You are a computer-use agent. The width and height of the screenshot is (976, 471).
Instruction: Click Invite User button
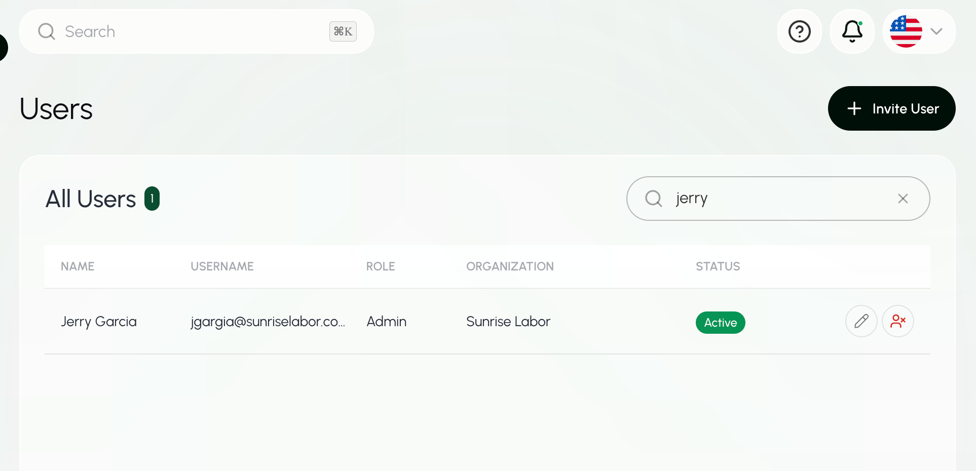(x=891, y=108)
